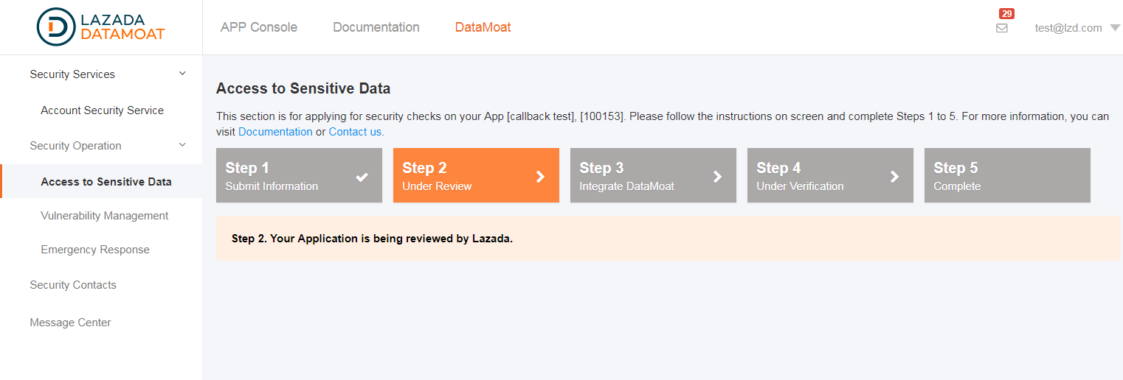Click the red 29 notification badge
1123x380 pixels.
pyautogui.click(x=1006, y=13)
